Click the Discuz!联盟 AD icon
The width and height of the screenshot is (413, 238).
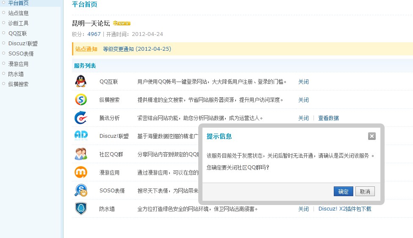click(81, 135)
